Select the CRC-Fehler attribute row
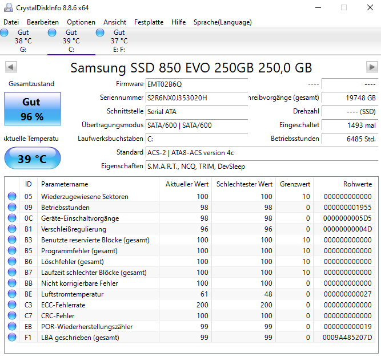This screenshot has height=357, width=381. pos(191,315)
